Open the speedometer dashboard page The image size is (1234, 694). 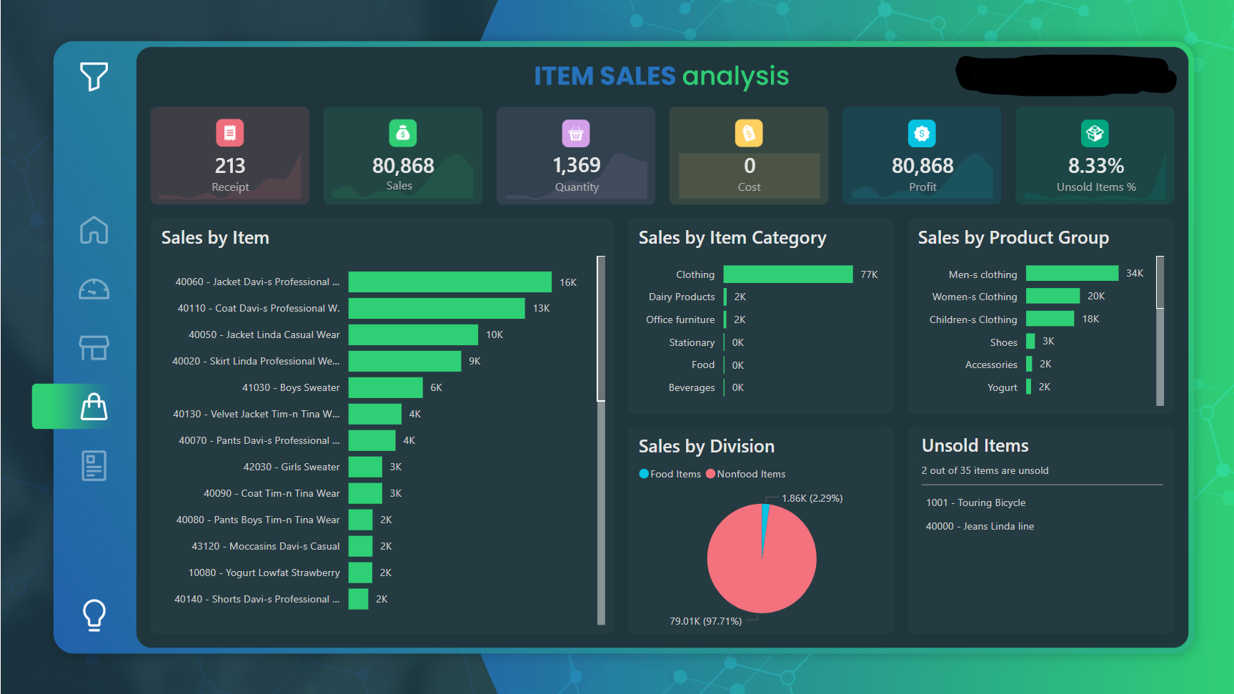[x=94, y=289]
